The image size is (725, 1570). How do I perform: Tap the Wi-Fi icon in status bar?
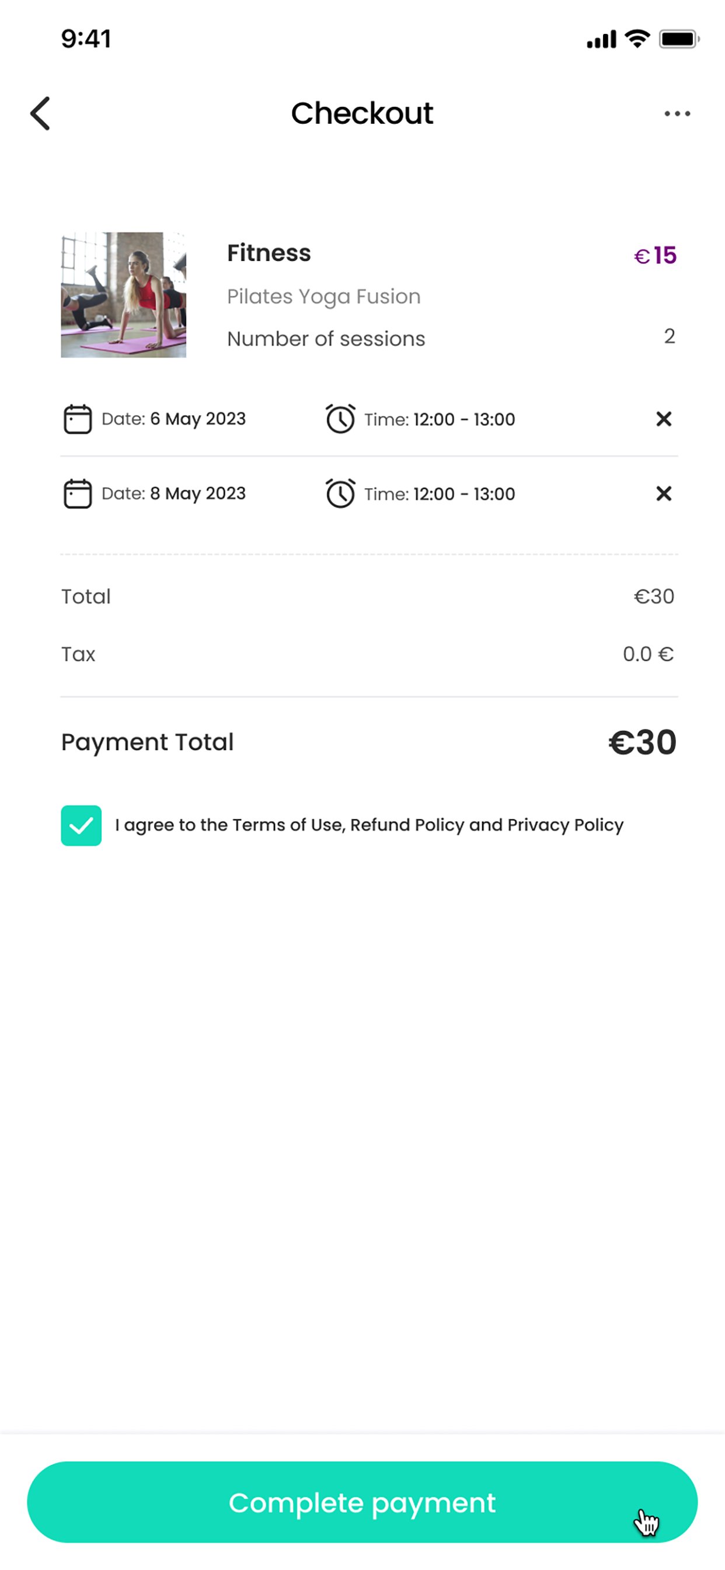[x=637, y=39]
